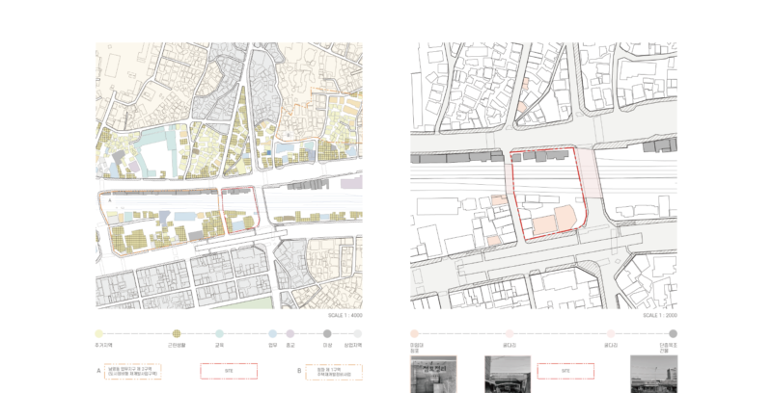Image resolution: width=772 pixels, height=393 pixels.
Task: Click the light gray 상업지역 legend dot
Action: [x=357, y=333]
